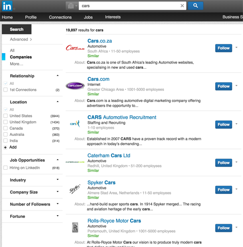243x247 pixels.
Task: Check the Australia location filter
Action: [x=6, y=134]
